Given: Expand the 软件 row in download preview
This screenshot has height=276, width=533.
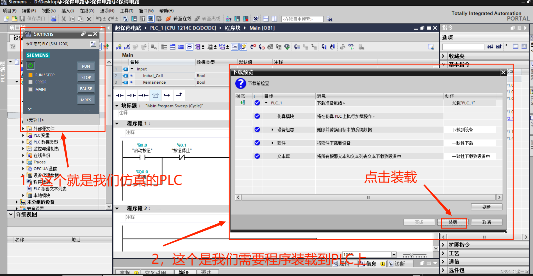Looking at the screenshot, I should tap(272, 143).
